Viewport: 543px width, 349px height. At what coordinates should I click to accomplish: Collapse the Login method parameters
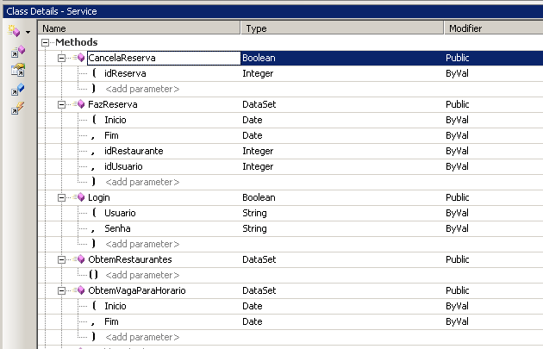[62, 197]
